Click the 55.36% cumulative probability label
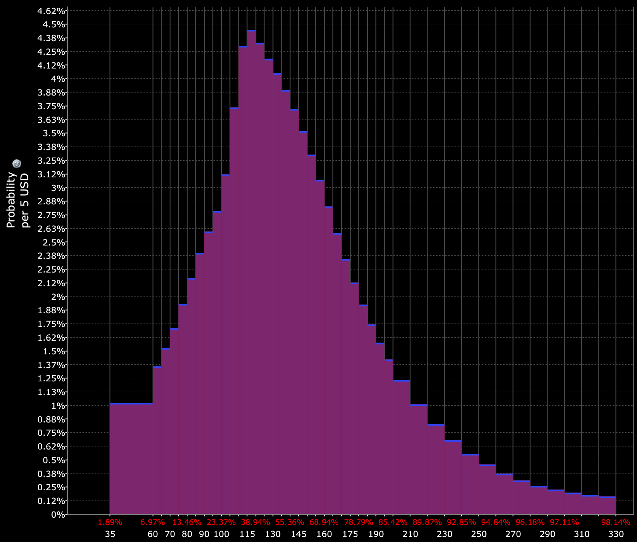The image size is (637, 542). pyautogui.click(x=290, y=523)
